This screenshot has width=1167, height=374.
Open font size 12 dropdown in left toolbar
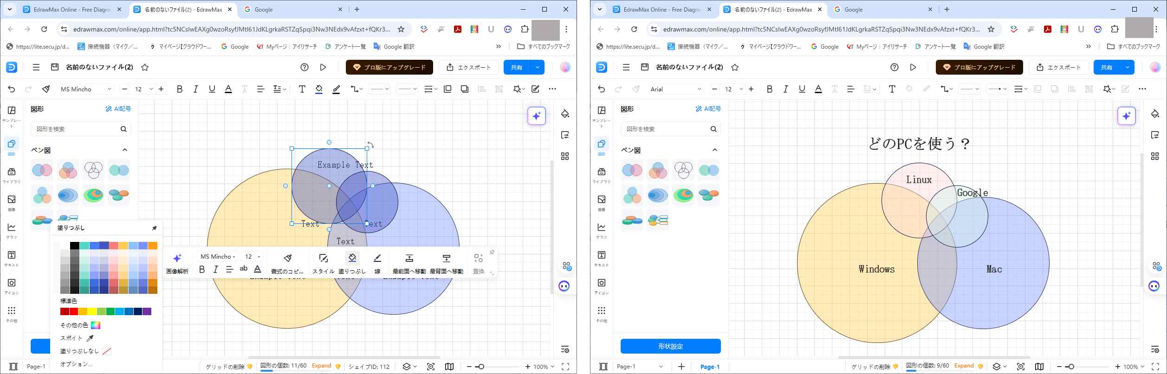tap(151, 89)
